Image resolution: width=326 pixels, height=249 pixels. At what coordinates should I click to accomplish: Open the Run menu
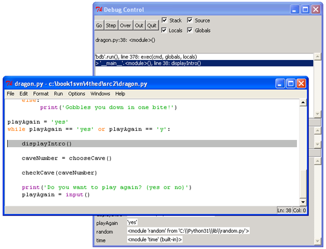[x=59, y=94]
